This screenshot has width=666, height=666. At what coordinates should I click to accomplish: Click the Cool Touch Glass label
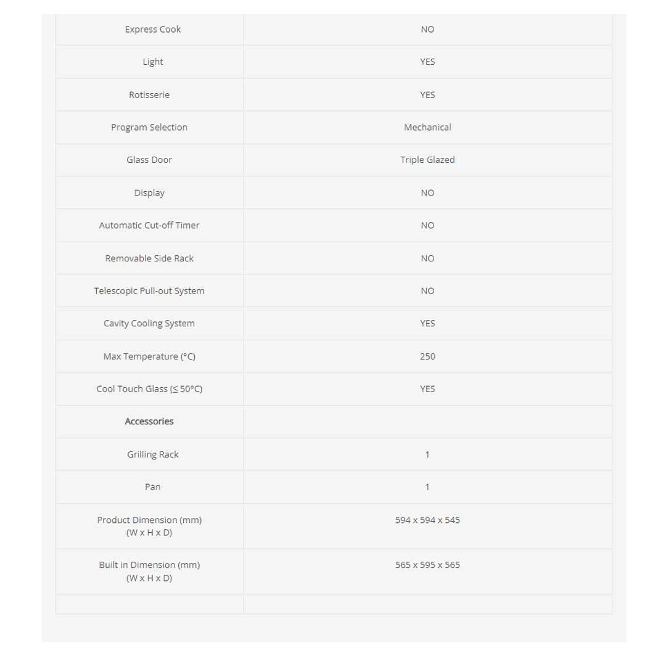pyautogui.click(x=149, y=388)
